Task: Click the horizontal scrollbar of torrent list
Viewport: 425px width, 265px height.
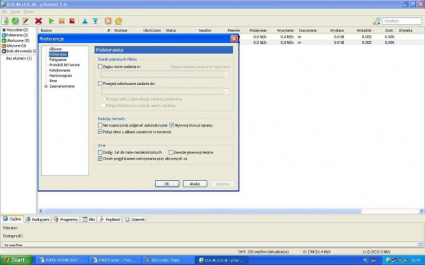Action: coord(202,211)
